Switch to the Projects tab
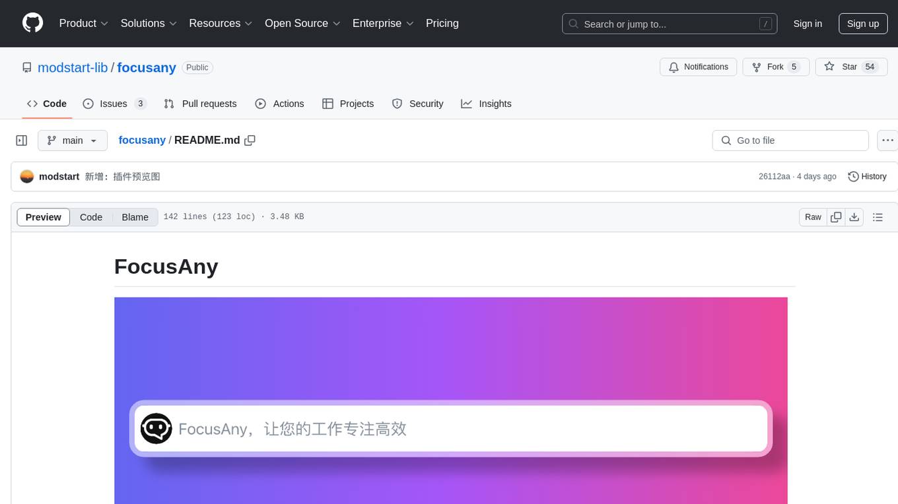This screenshot has width=898, height=504. (348, 104)
